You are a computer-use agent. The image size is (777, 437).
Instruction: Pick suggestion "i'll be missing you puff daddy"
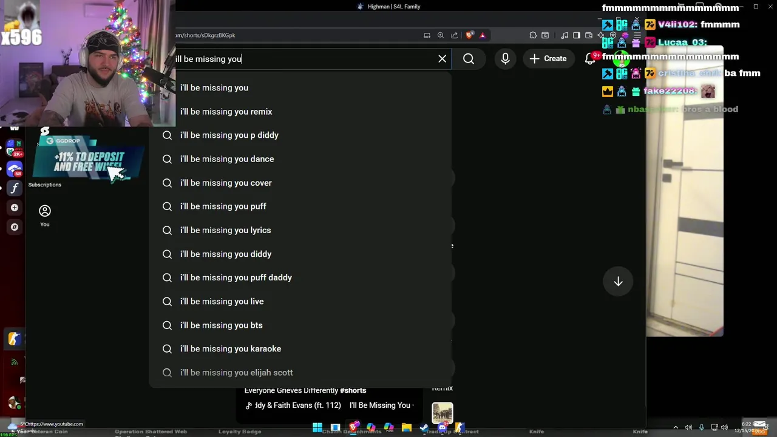300,277
